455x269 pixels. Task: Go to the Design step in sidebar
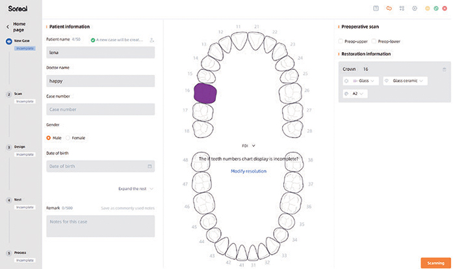(x=19, y=147)
